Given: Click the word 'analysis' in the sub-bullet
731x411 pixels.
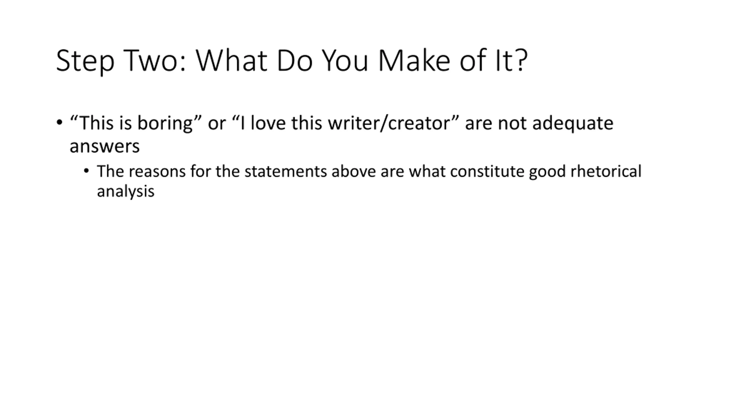Looking at the screenshot, I should [x=126, y=191].
